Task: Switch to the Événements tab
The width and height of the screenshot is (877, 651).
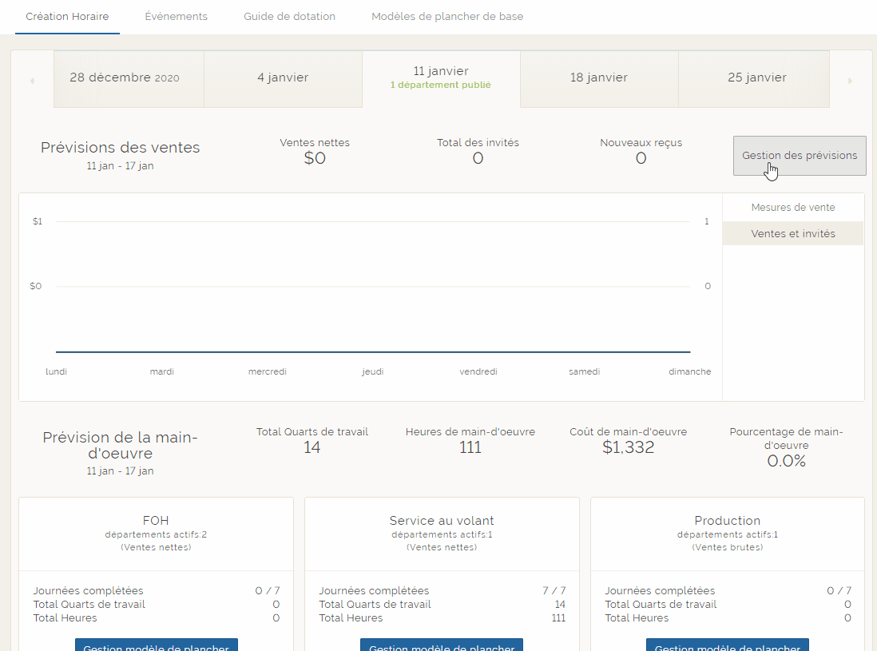Action: tap(176, 17)
